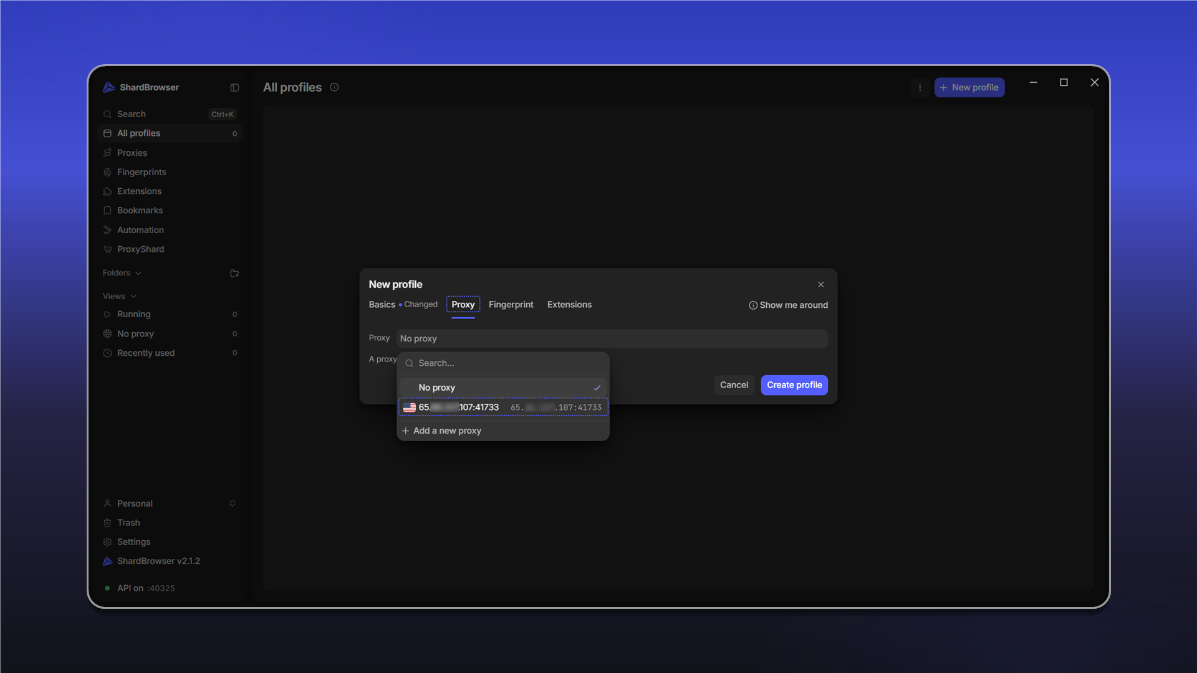The width and height of the screenshot is (1197, 673).
Task: Click the Create profile button
Action: tap(794, 385)
